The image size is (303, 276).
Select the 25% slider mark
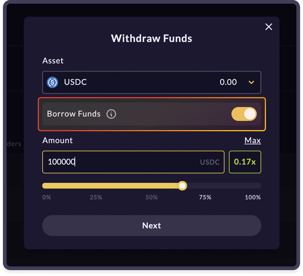coord(96,198)
